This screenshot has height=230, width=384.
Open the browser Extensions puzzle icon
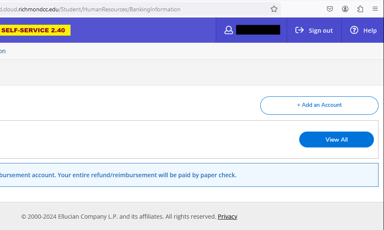click(x=360, y=9)
